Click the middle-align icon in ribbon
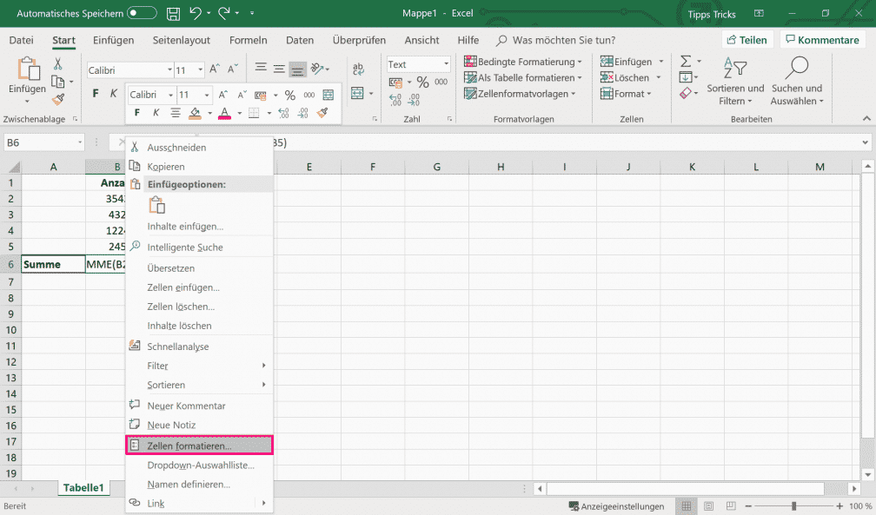The height and width of the screenshot is (515, 876). pos(279,69)
